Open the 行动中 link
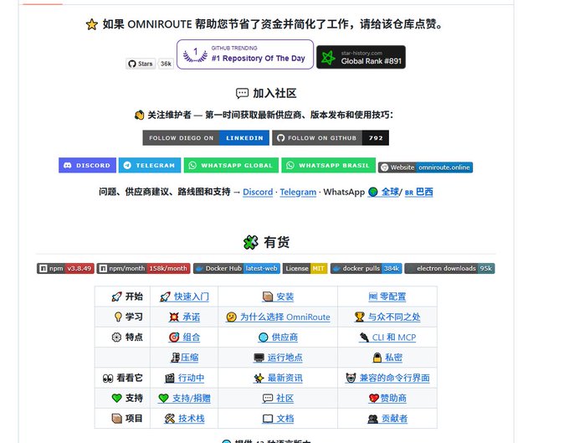The width and height of the screenshot is (569, 443). 184,378
